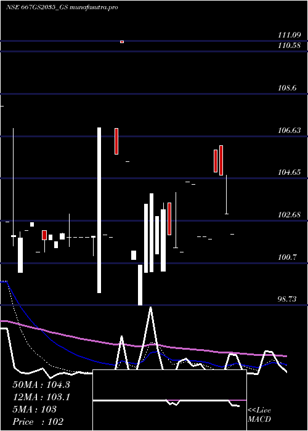Click the '50MA : 104.3' readout
The image size is (308, 431).
click(x=41, y=385)
